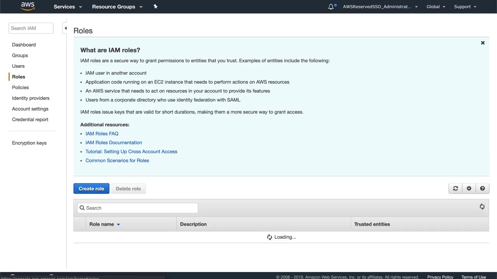
Task: Click the help question mark icon
Action: pyautogui.click(x=482, y=189)
